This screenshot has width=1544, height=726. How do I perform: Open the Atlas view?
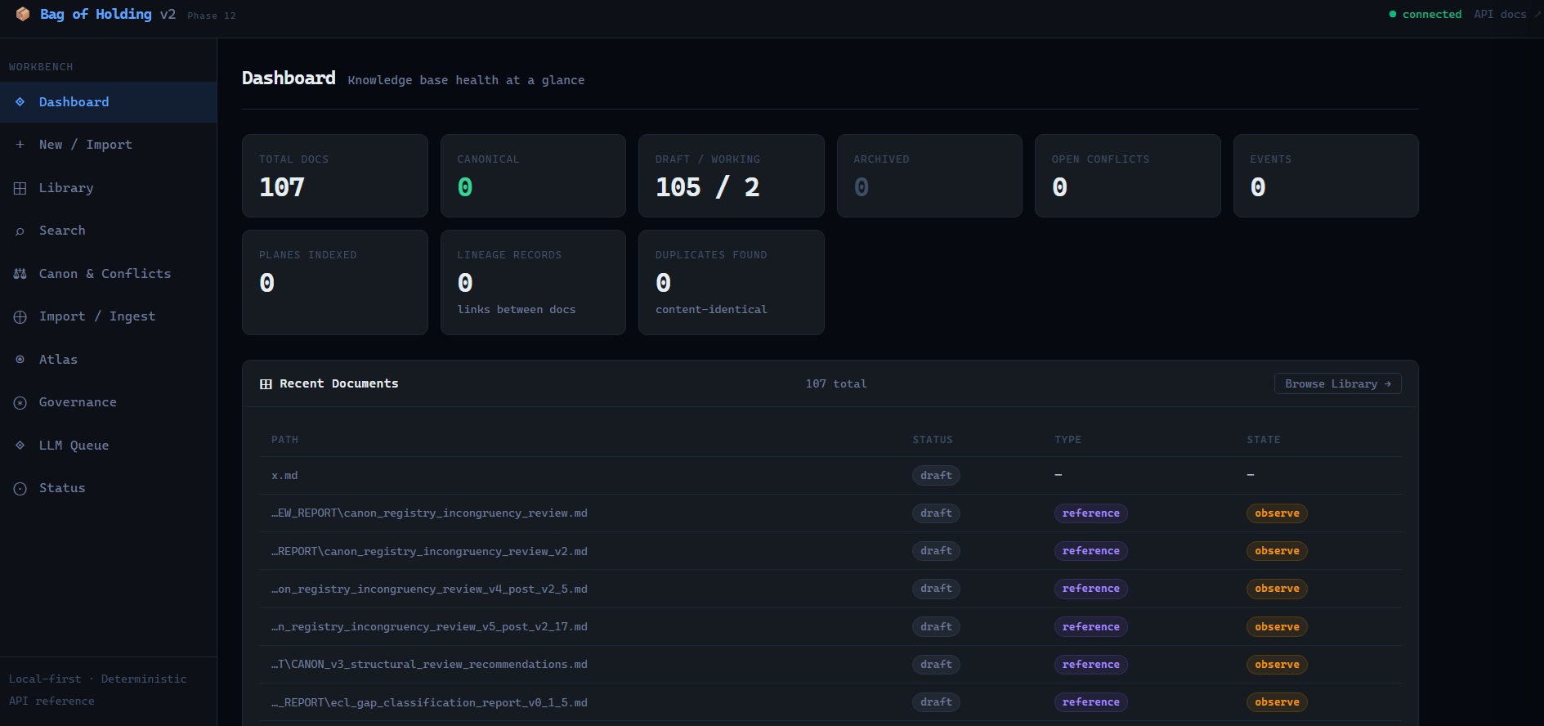coord(108,360)
